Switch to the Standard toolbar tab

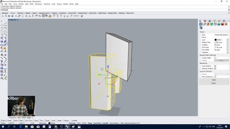click(x=5, y=13)
